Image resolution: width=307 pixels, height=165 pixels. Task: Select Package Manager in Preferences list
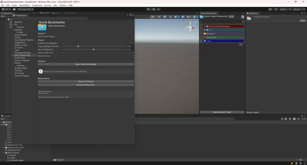click(23, 53)
